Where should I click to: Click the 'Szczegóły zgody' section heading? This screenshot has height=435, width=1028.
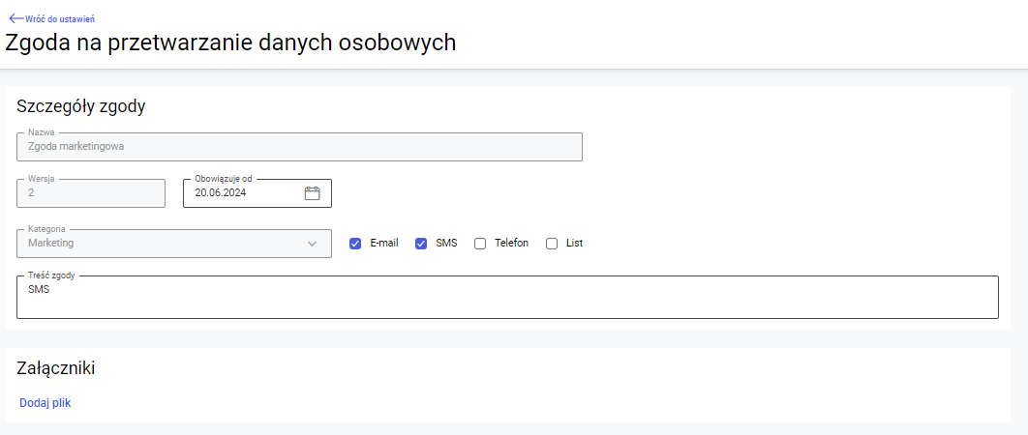point(81,106)
